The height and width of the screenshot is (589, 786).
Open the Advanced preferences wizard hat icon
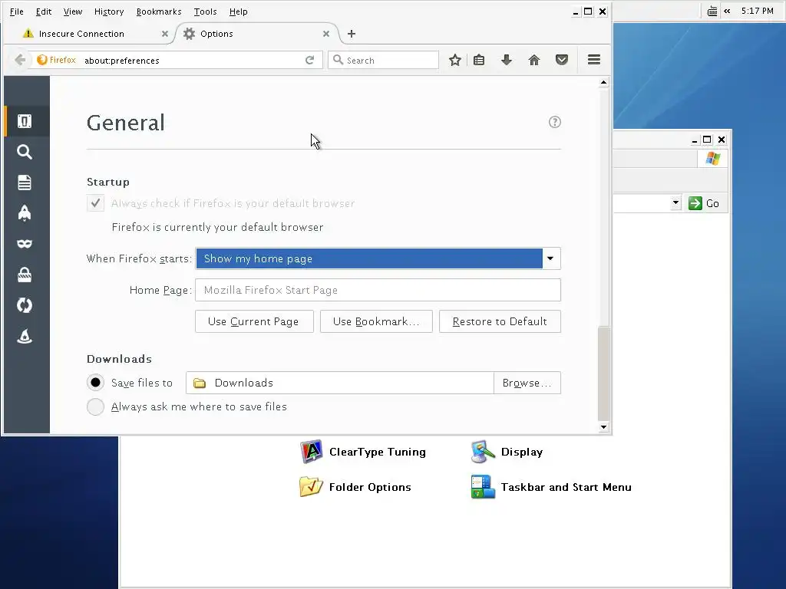pos(25,336)
